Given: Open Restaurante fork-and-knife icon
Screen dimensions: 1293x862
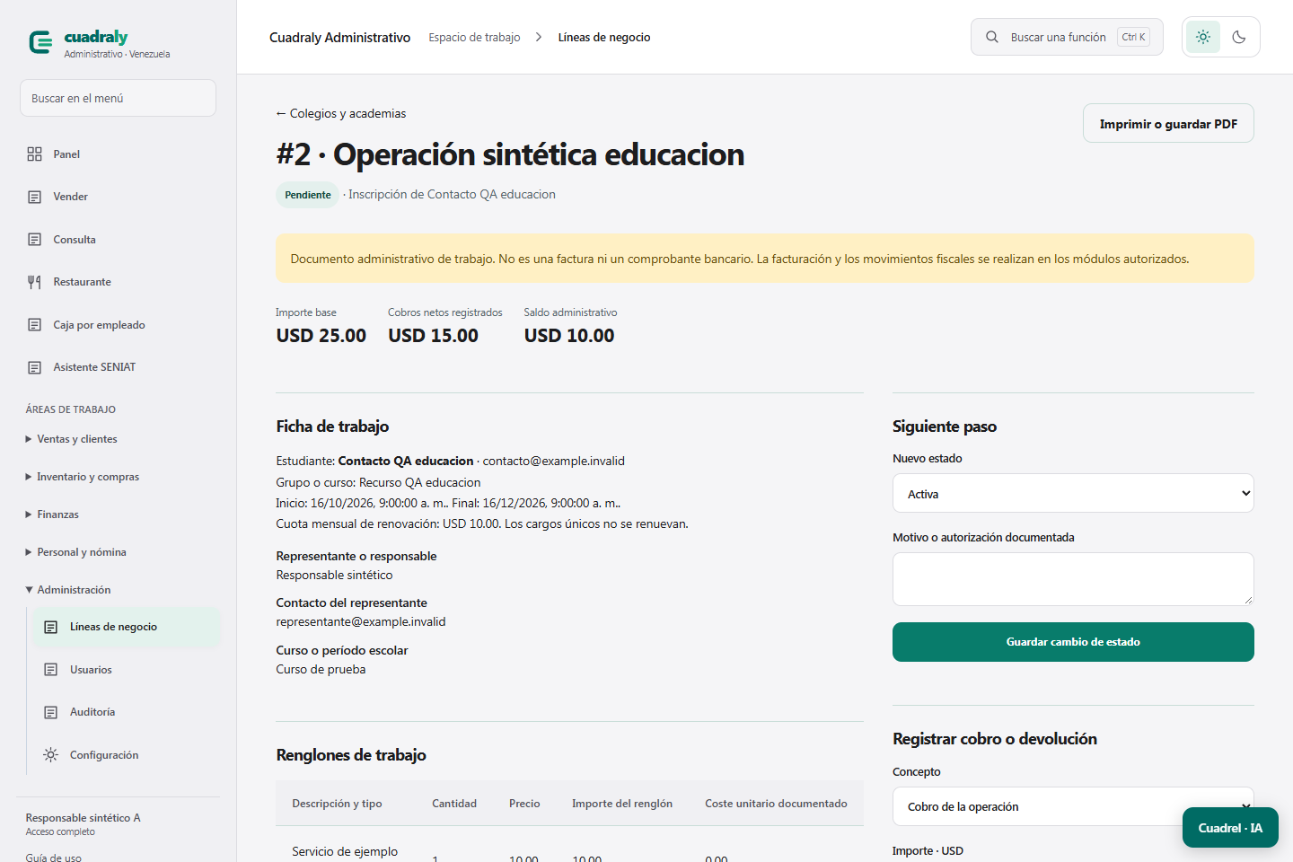Looking at the screenshot, I should pos(34,282).
